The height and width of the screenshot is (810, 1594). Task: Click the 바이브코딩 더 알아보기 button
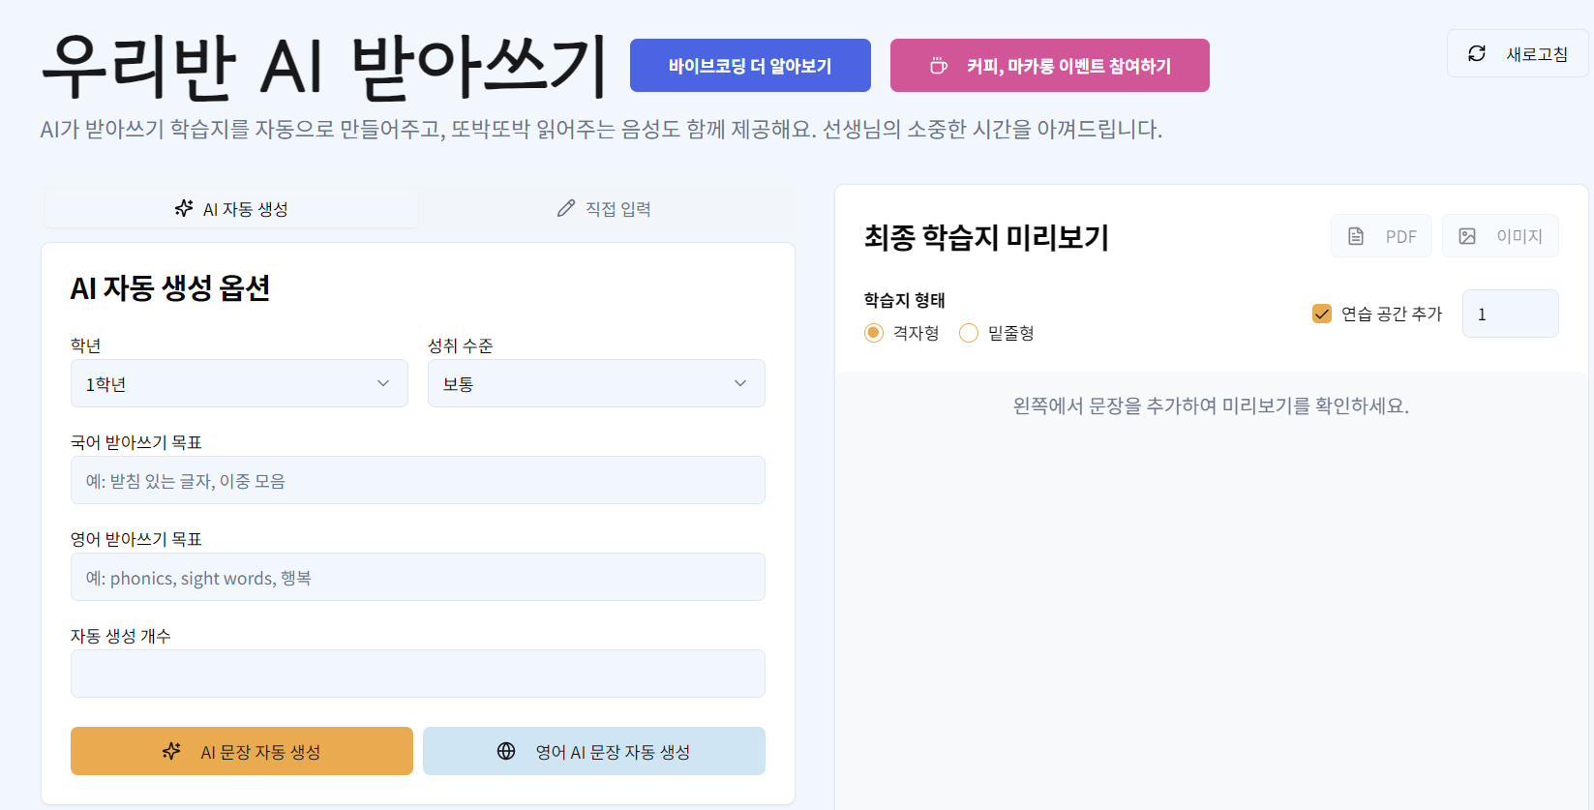pyautogui.click(x=750, y=65)
